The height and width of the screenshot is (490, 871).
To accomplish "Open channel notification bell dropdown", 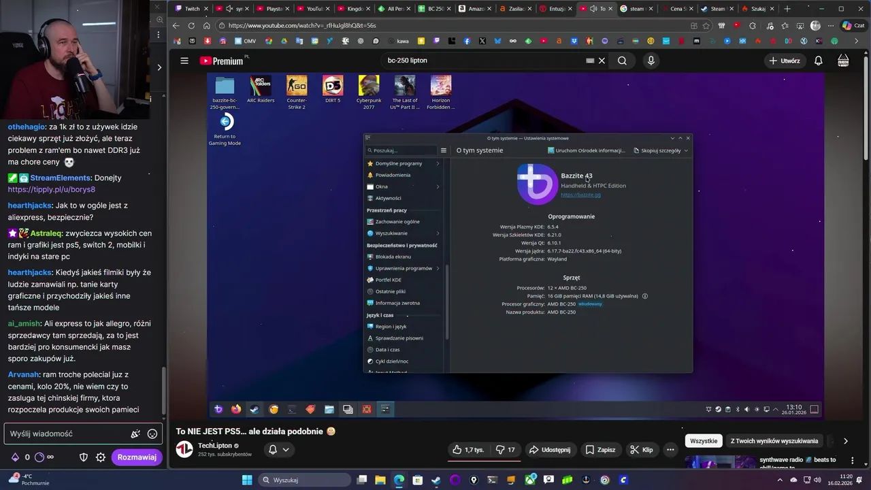I will point(278,450).
